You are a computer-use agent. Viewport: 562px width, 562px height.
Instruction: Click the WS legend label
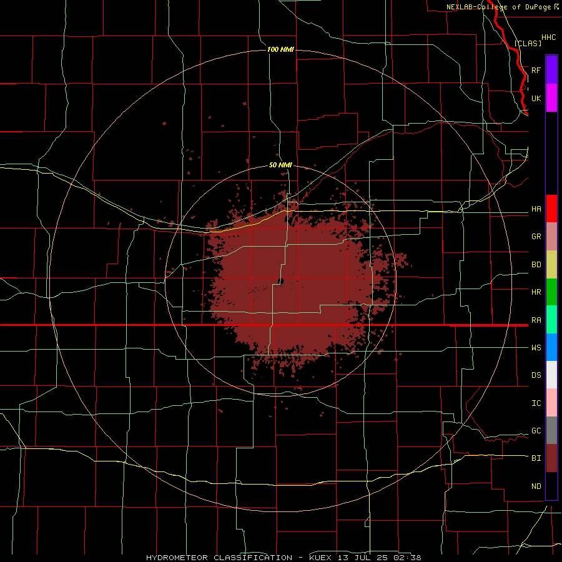click(x=536, y=348)
